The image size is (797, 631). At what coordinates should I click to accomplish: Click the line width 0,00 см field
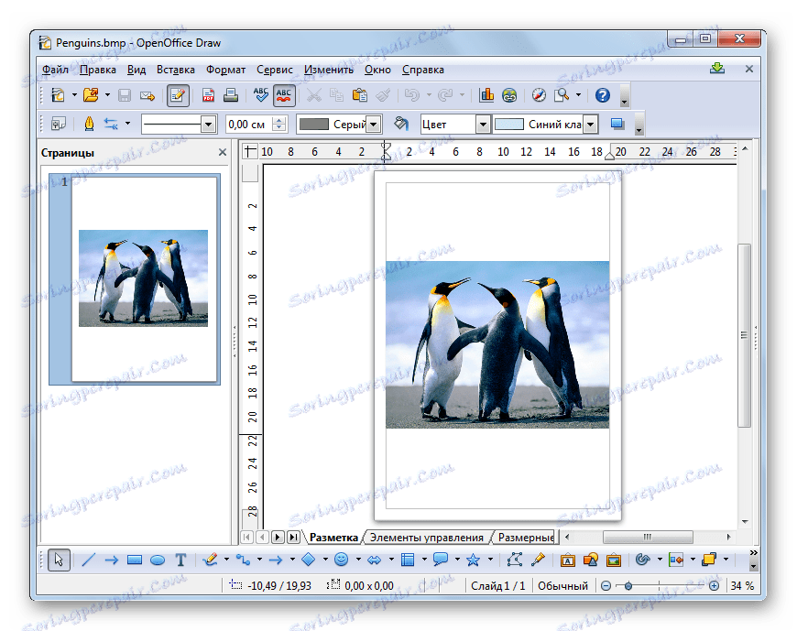click(249, 124)
